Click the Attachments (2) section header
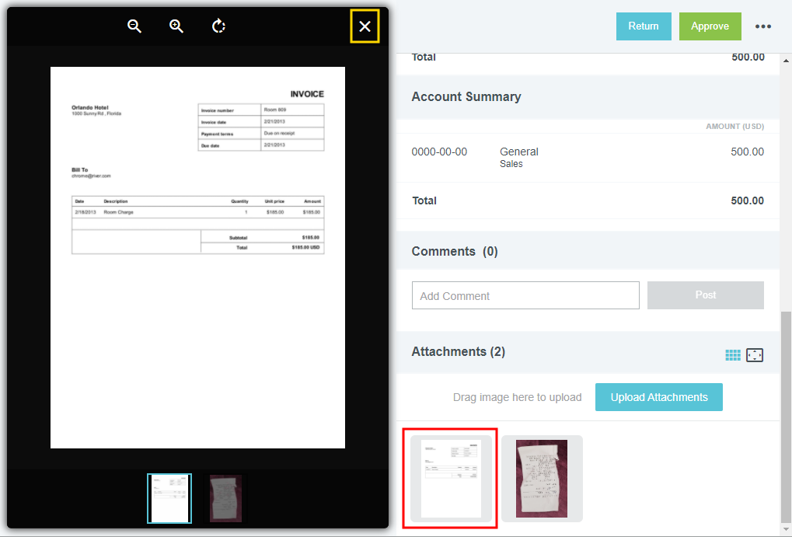Screen dimensions: 792x537 (459, 352)
